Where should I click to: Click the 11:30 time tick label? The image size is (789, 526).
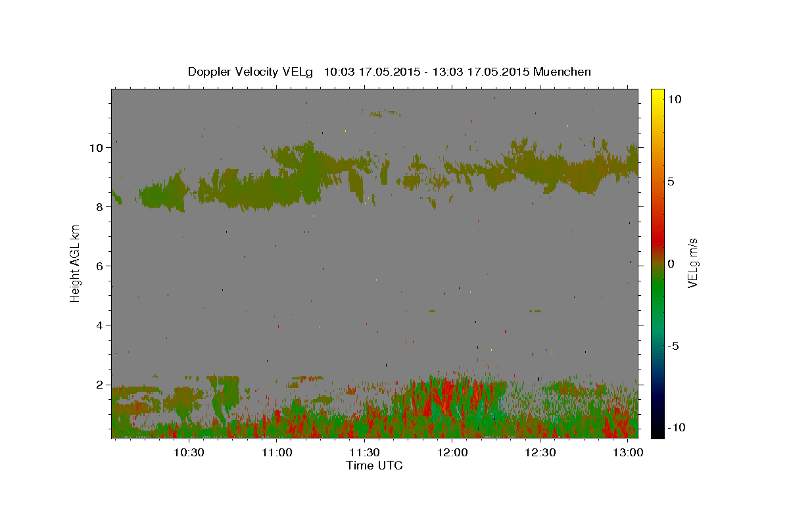point(364,453)
